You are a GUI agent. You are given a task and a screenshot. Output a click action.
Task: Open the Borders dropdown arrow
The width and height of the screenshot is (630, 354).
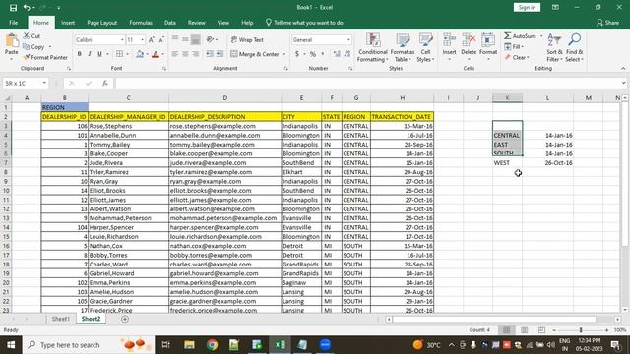[x=127, y=54]
